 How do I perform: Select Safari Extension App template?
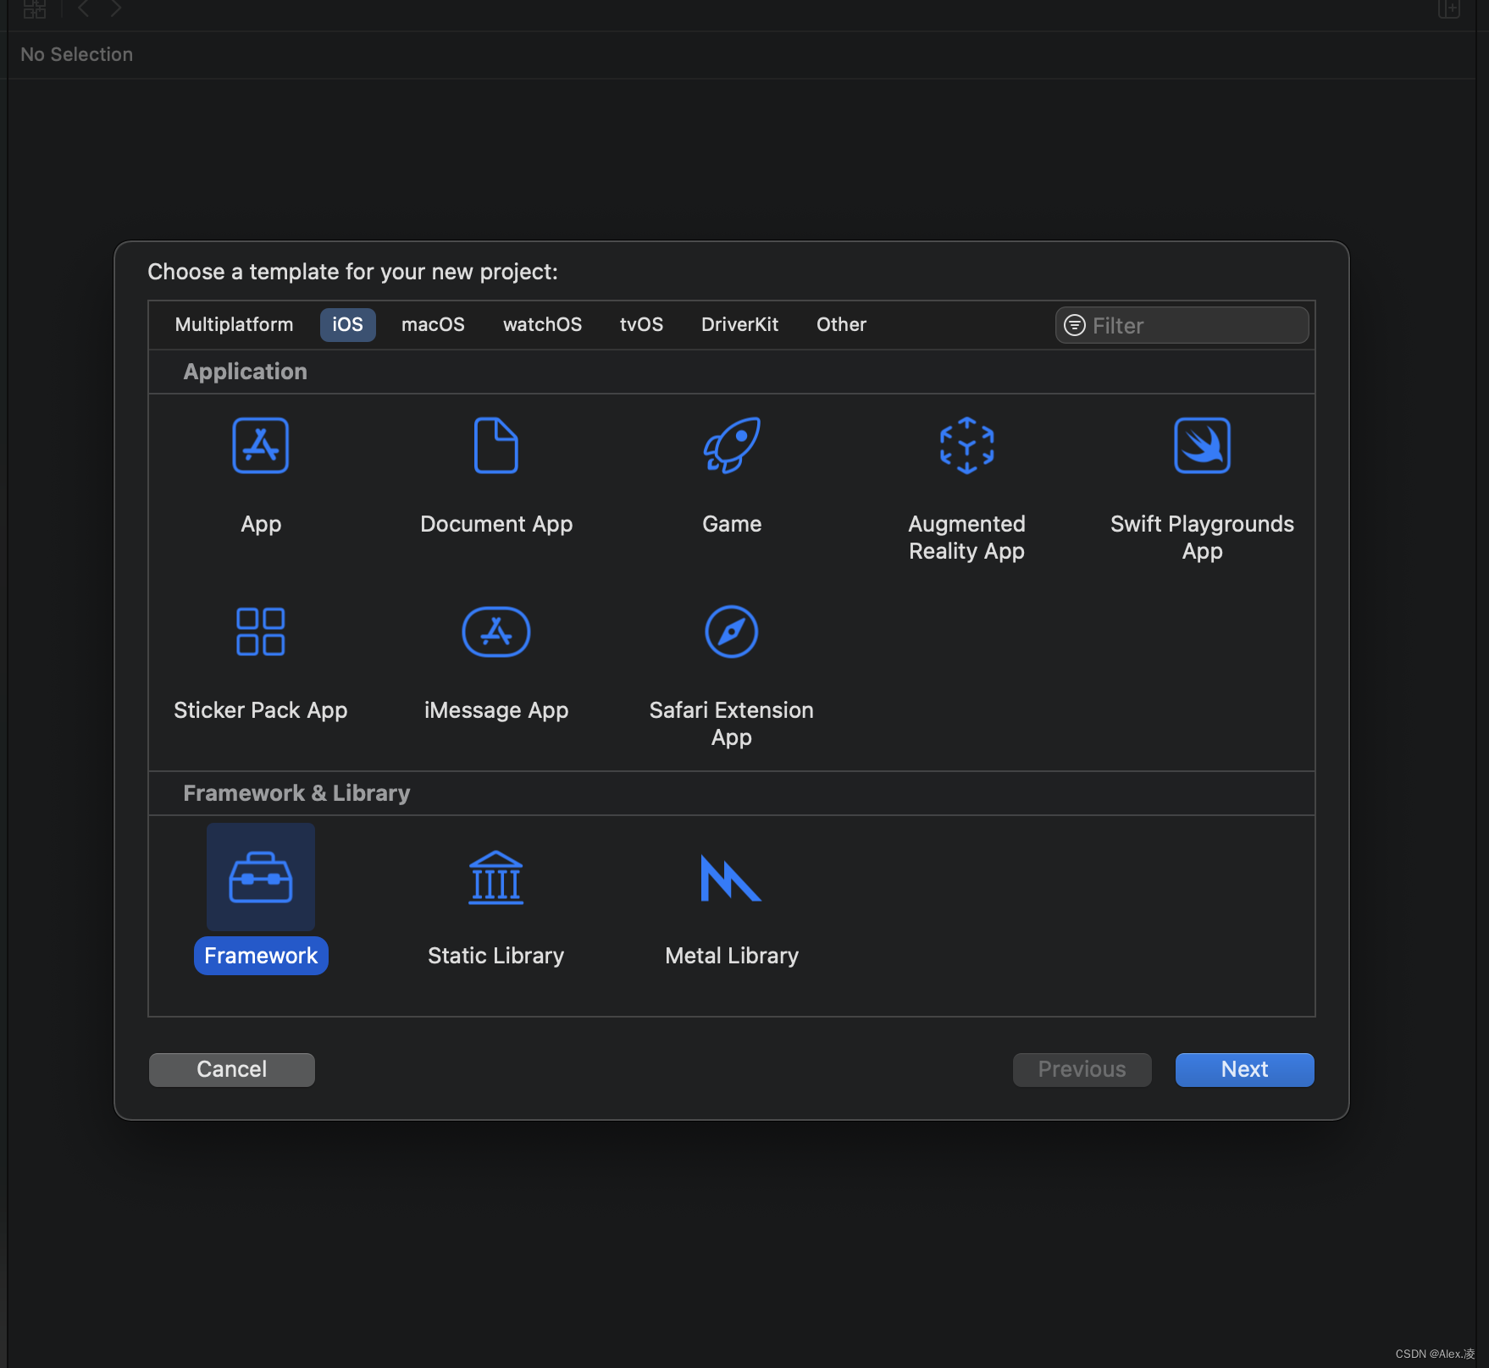pos(731,632)
